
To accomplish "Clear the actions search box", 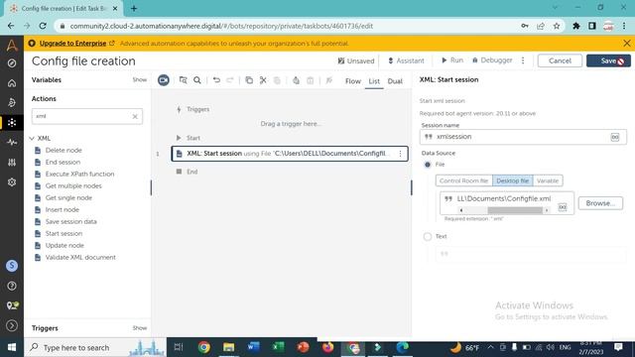I will [x=135, y=117].
